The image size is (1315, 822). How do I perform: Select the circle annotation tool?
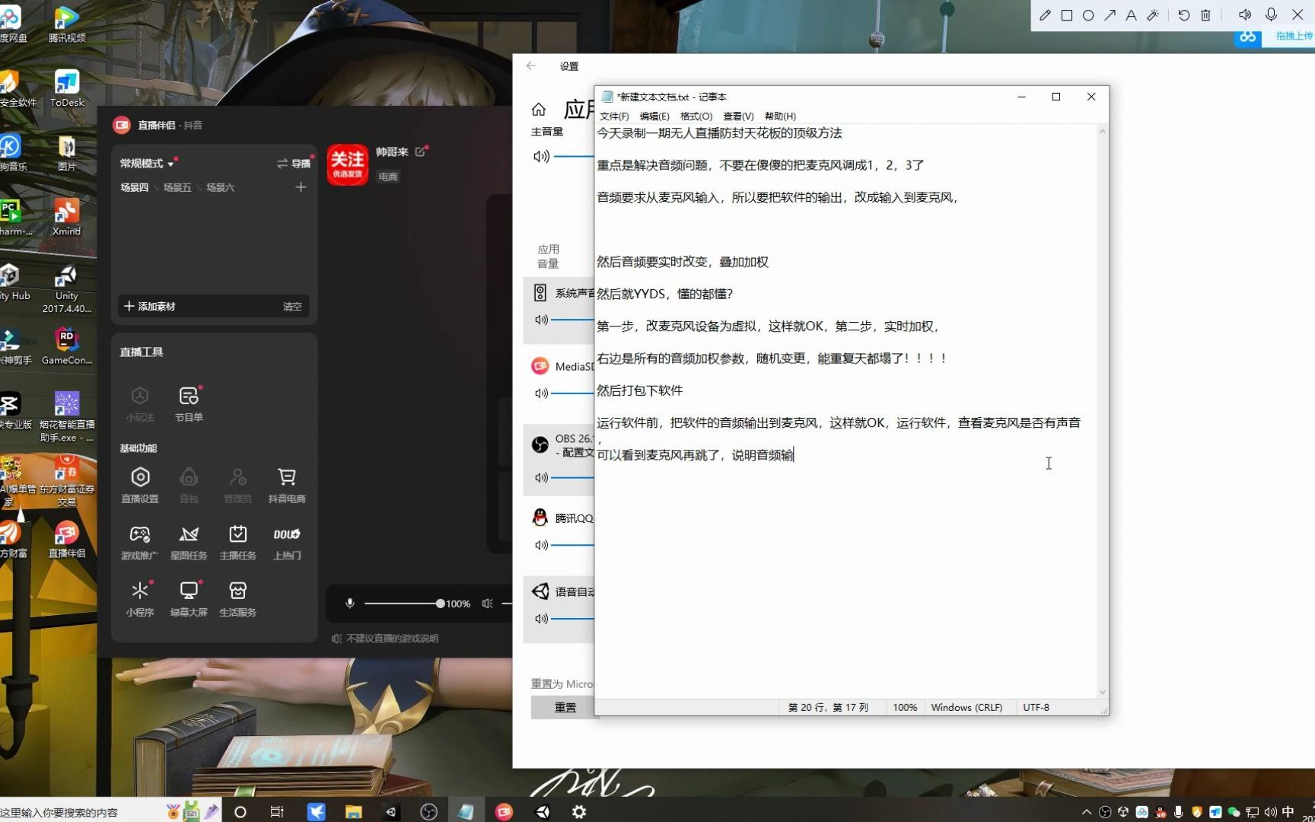coord(1088,15)
